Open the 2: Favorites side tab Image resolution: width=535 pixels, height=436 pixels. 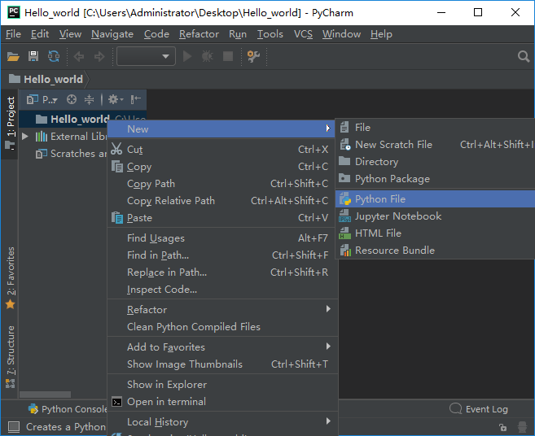point(11,278)
